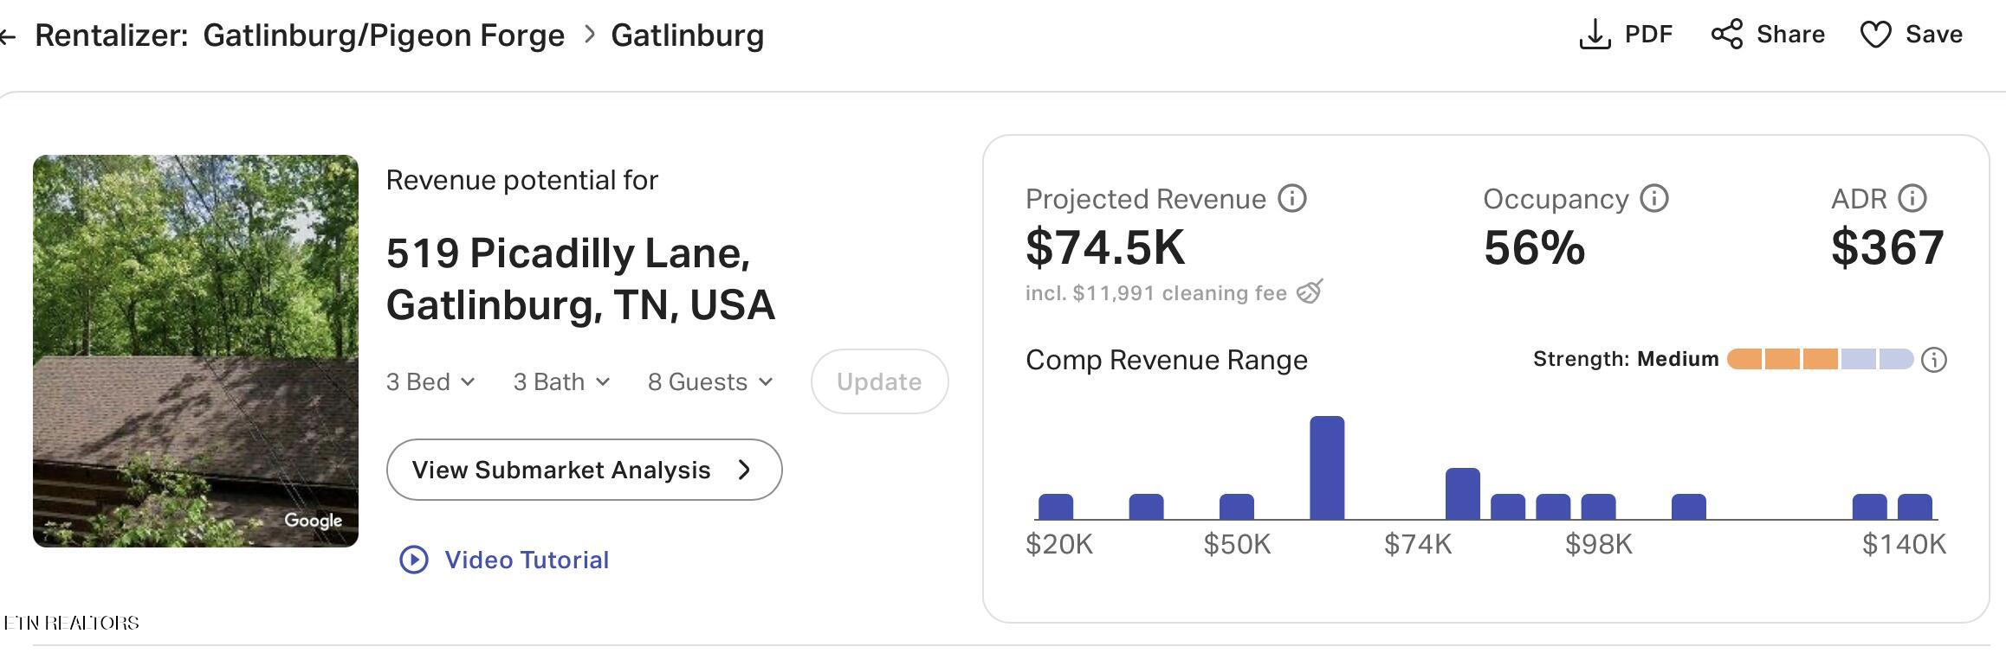Select the tallest comp revenue bar
The height and width of the screenshot is (653, 2006).
click(1327, 468)
